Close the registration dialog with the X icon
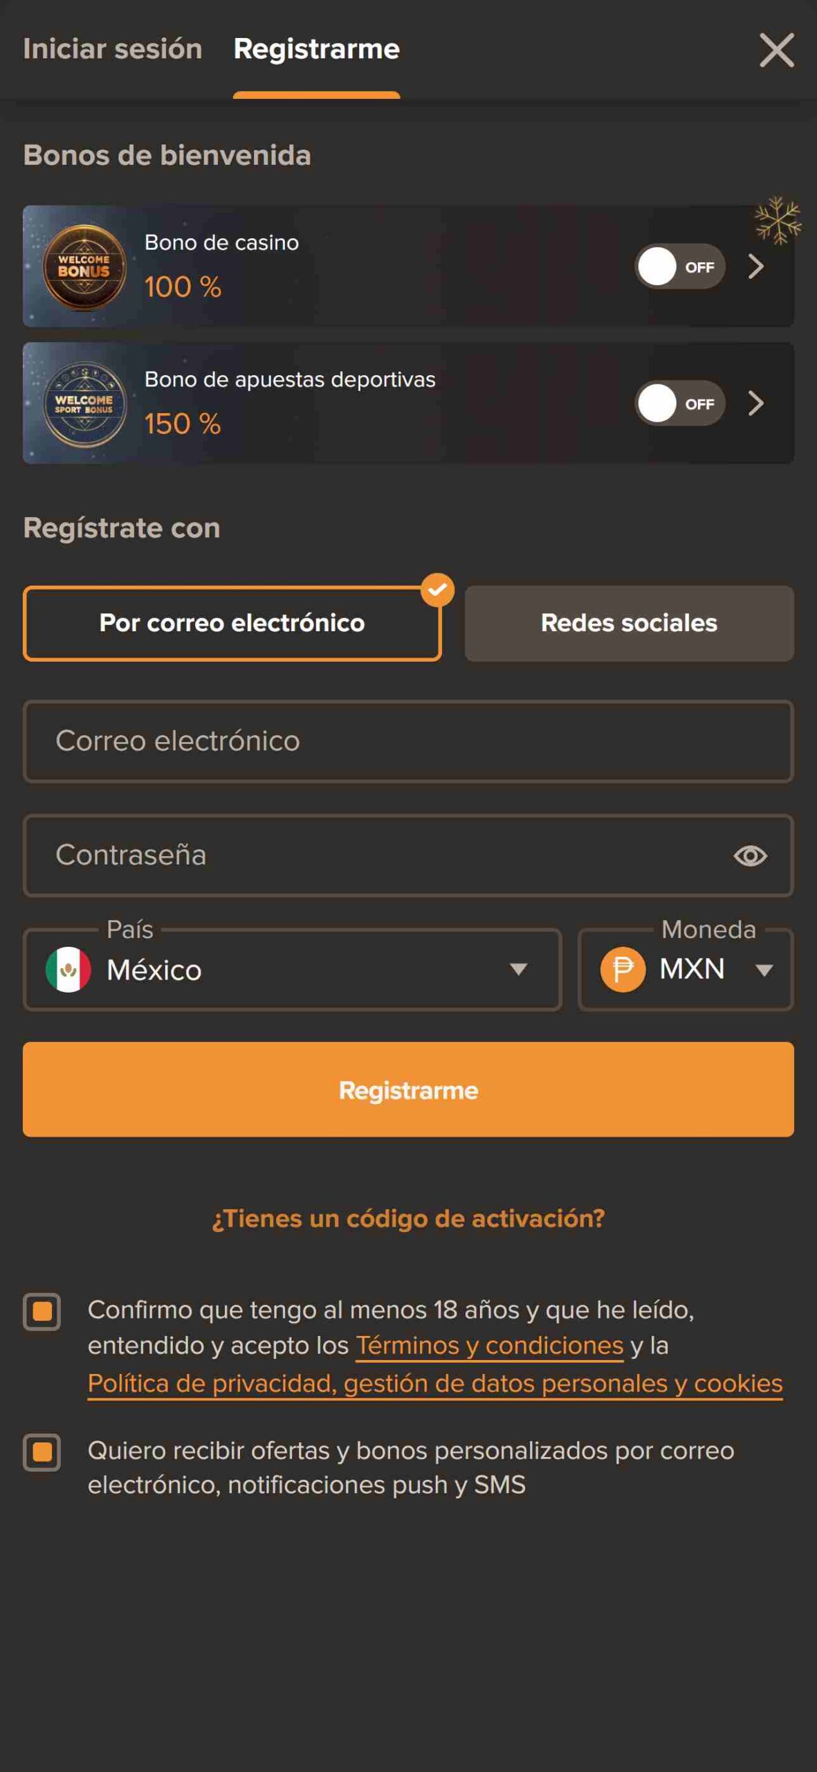Screen dimensions: 817x1772 pyautogui.click(x=776, y=51)
